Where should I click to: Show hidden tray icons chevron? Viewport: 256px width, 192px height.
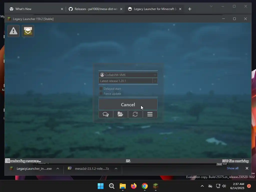pyautogui.click(x=202, y=186)
